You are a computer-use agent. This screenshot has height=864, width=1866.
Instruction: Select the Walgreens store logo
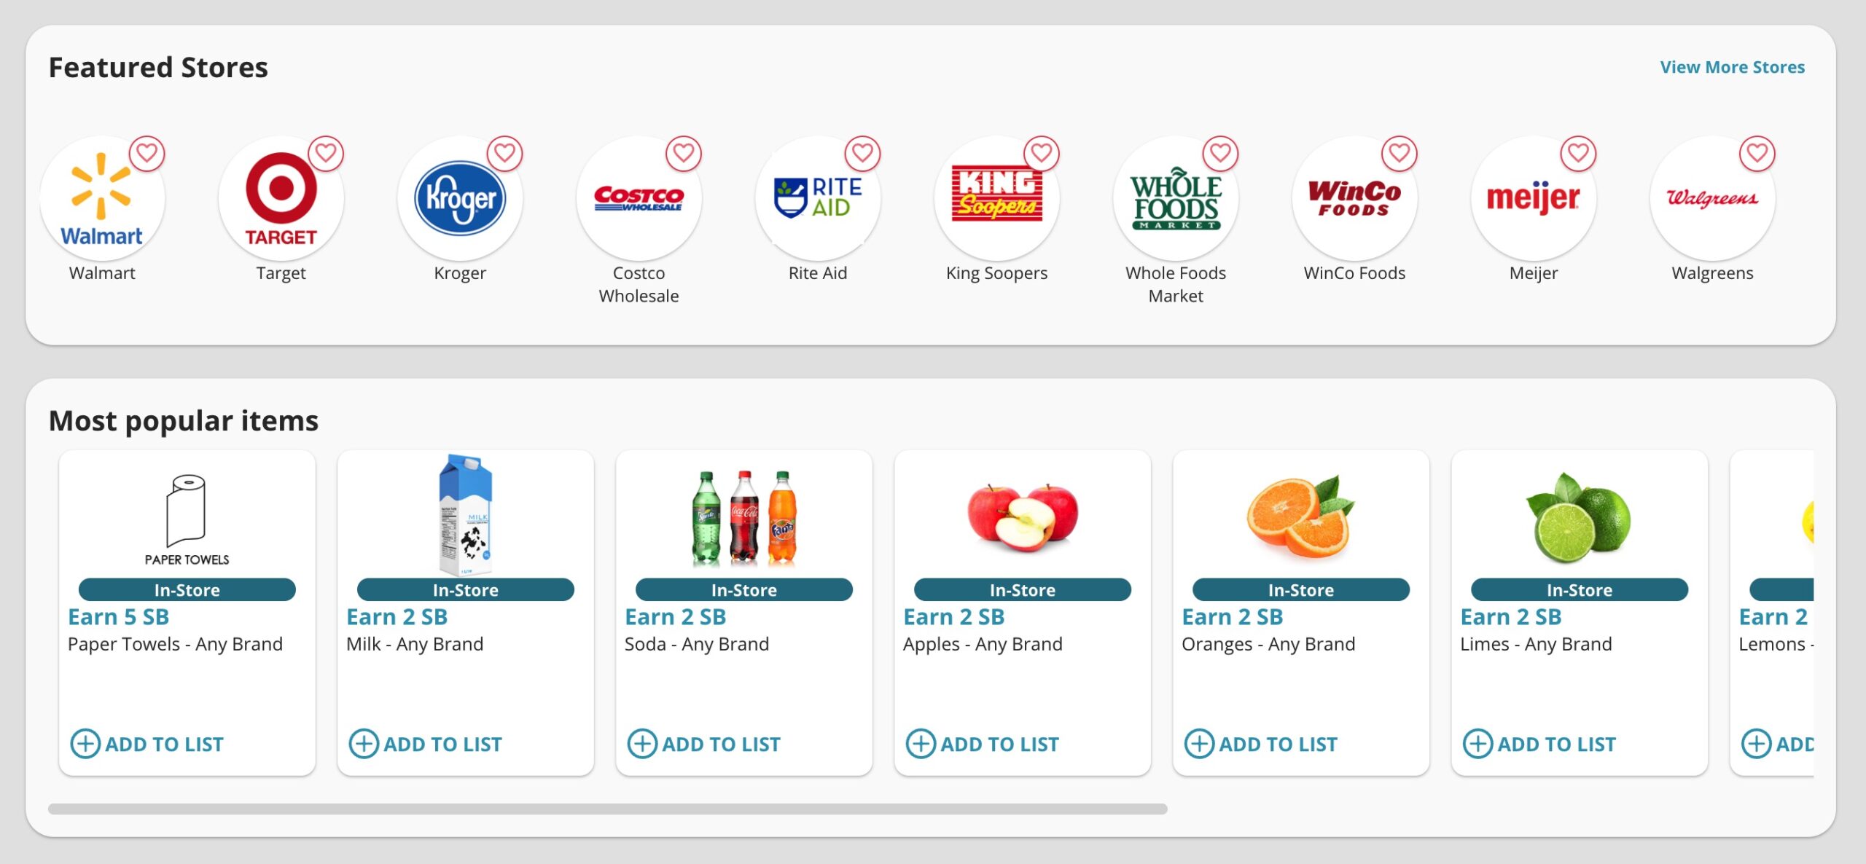point(1711,198)
